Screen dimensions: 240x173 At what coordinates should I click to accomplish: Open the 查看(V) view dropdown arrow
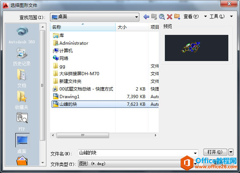(205, 16)
